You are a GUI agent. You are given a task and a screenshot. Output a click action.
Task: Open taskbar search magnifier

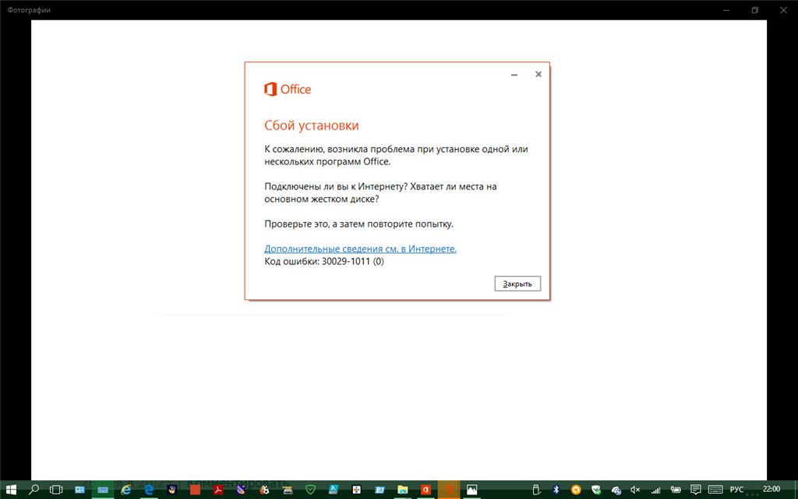tap(34, 490)
